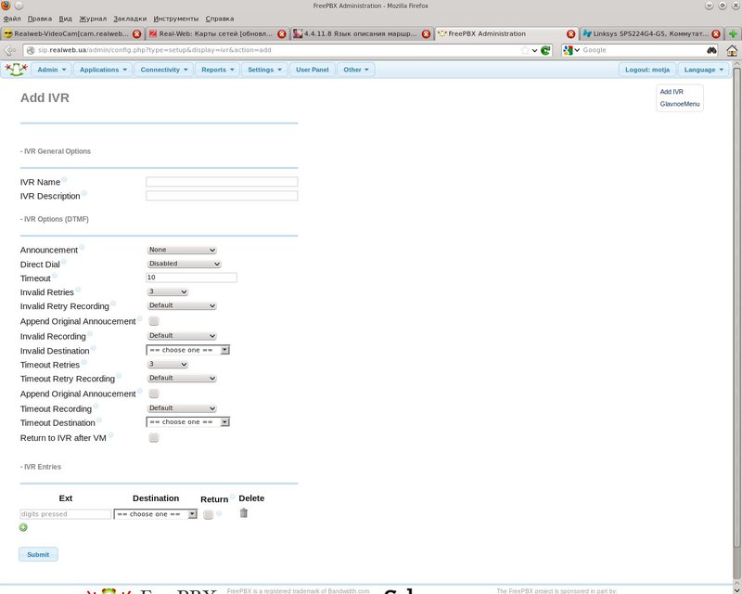742x594 pixels.
Task: Click the Submit button
Action: [38, 554]
